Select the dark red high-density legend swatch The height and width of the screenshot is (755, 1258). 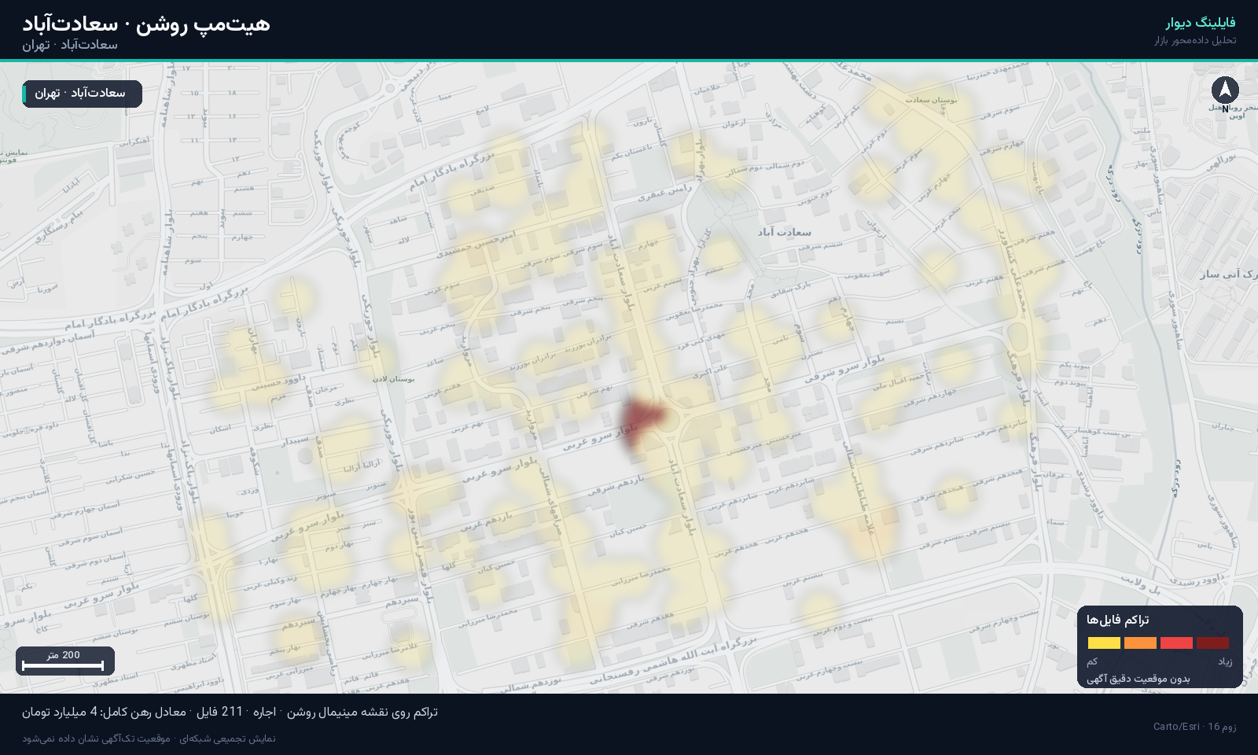[1212, 643]
